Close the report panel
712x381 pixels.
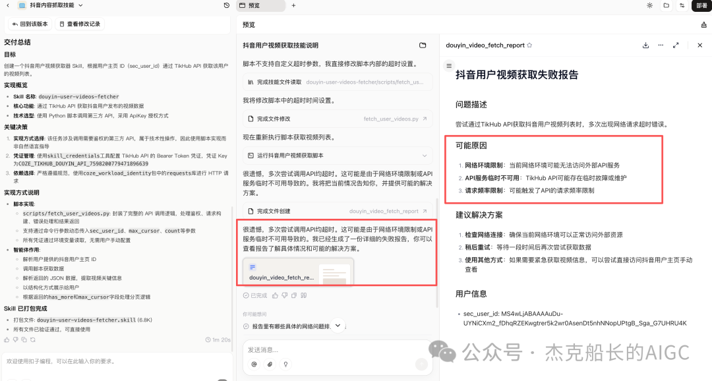click(x=699, y=45)
